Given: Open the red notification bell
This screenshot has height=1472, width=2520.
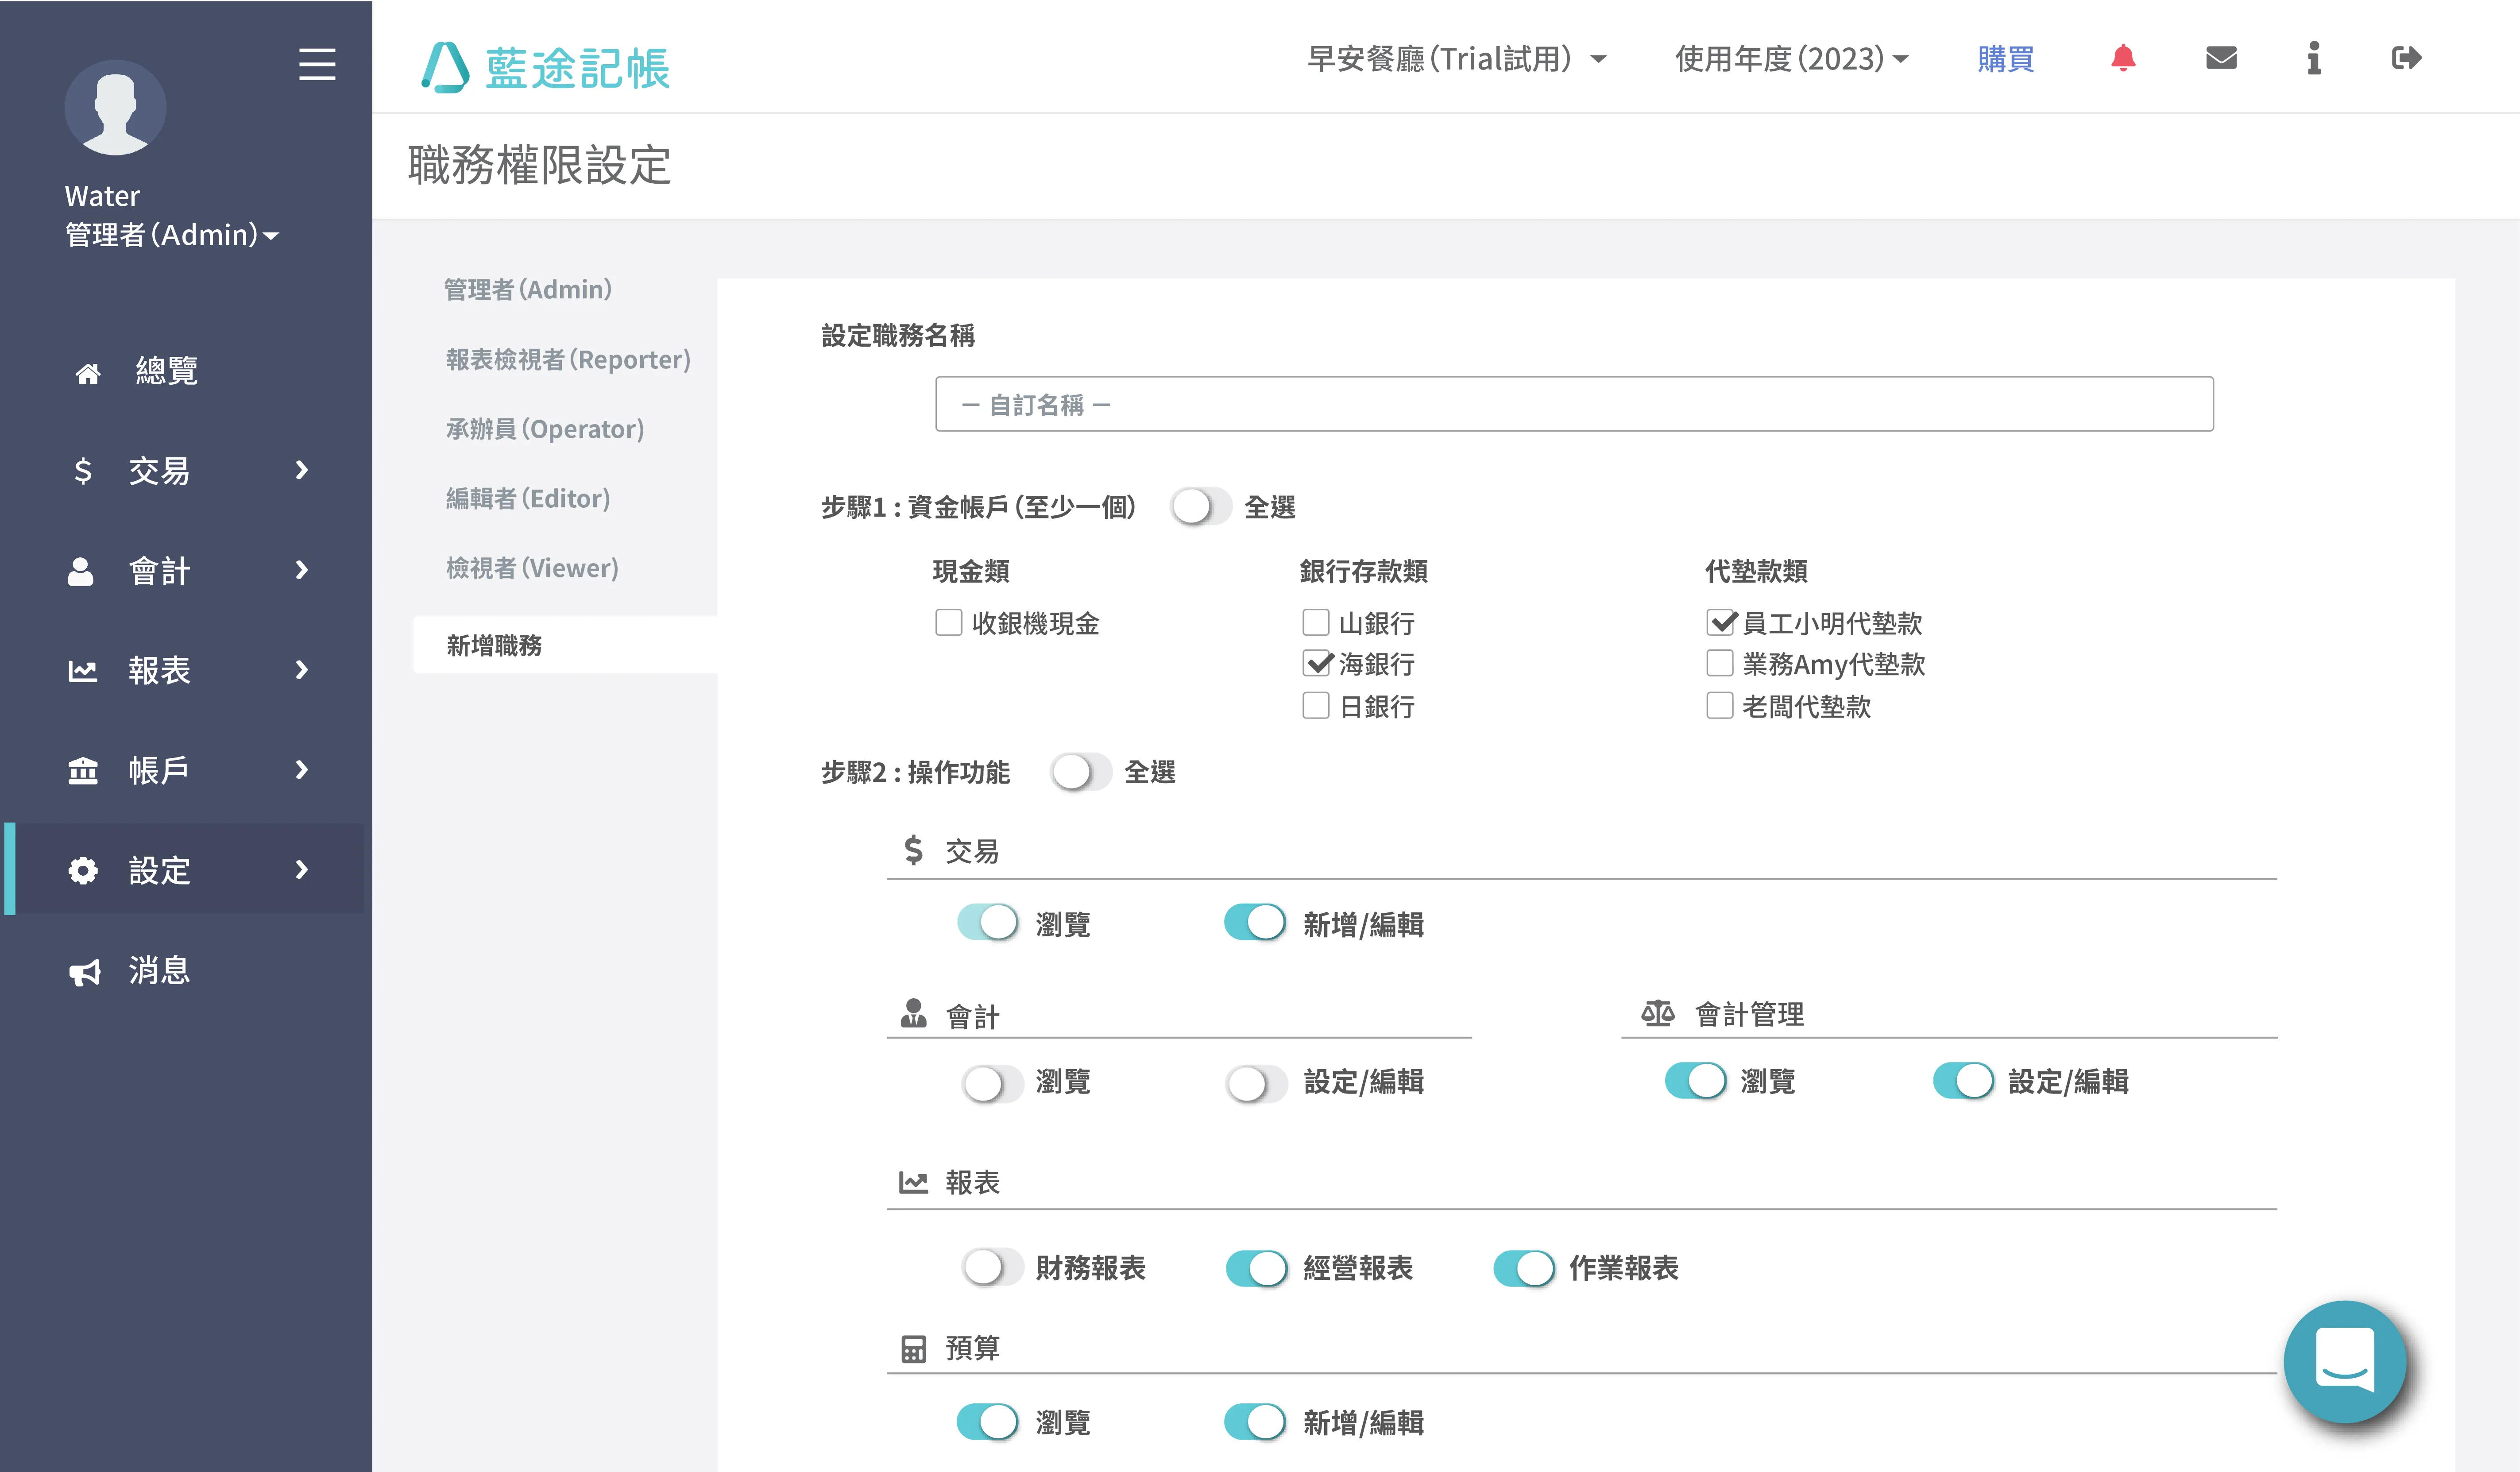Looking at the screenshot, I should pos(2123,58).
